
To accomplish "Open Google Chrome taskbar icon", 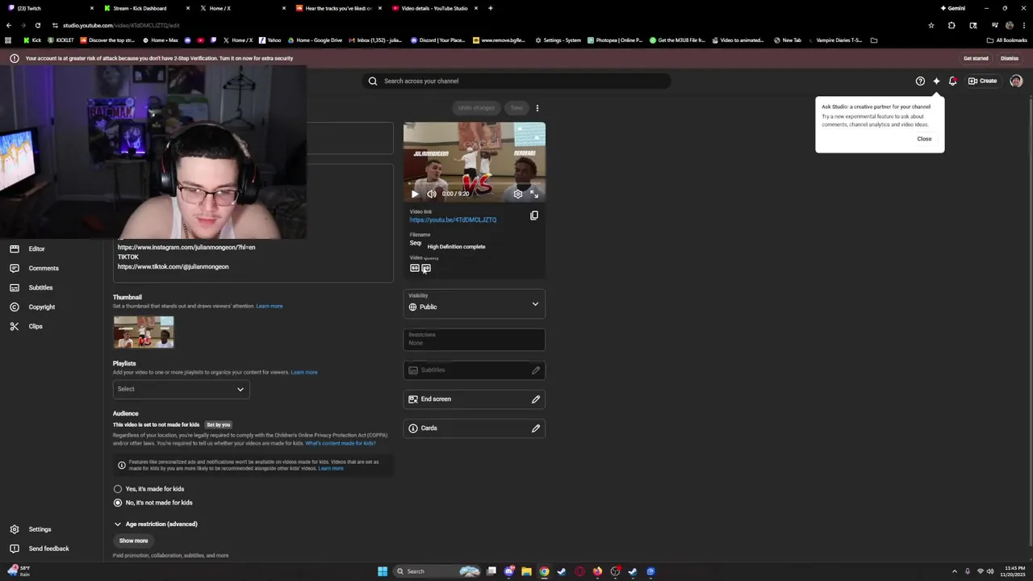I will tap(545, 571).
